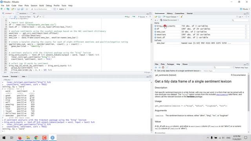The width and height of the screenshot is (251, 141).
Task: Switch to the History tab
Action: [169, 14]
